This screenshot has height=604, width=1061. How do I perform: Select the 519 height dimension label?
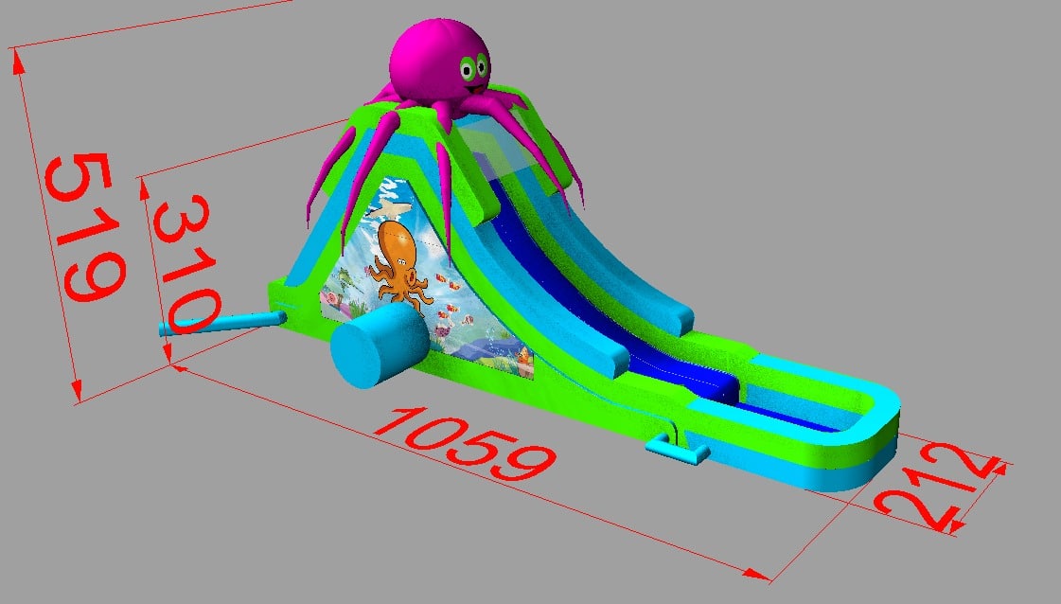[x=84, y=227]
